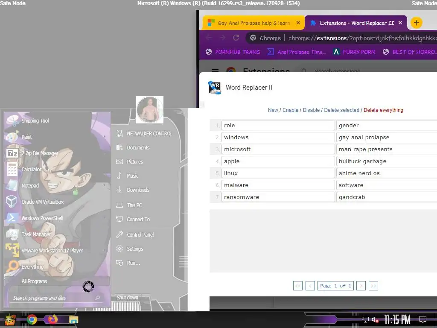Go back with Chrome's back arrow

pos(209,38)
